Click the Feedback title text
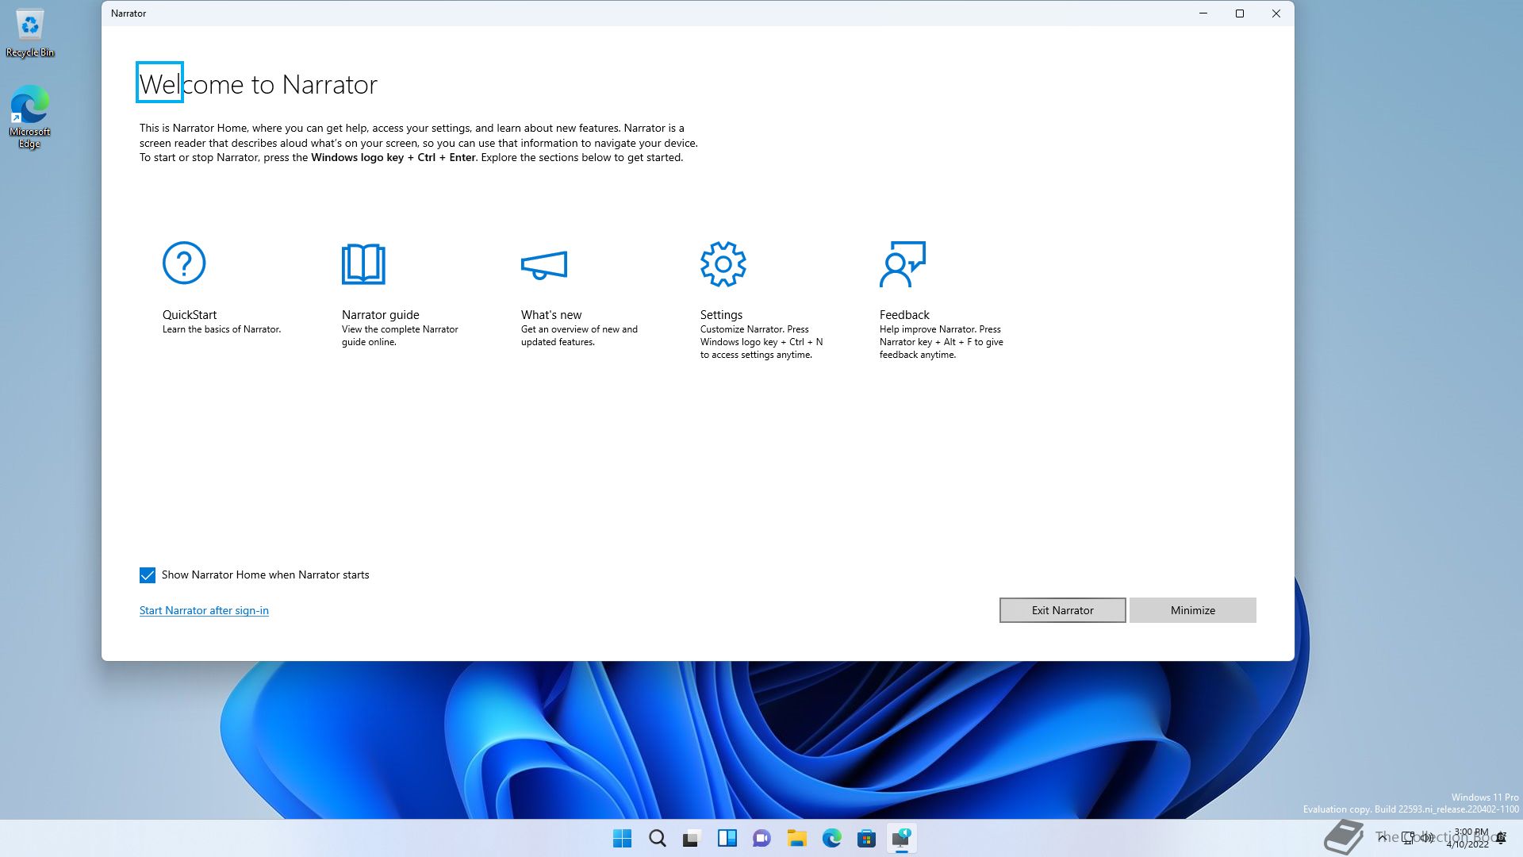Viewport: 1523px width, 857px height. pos(904,315)
